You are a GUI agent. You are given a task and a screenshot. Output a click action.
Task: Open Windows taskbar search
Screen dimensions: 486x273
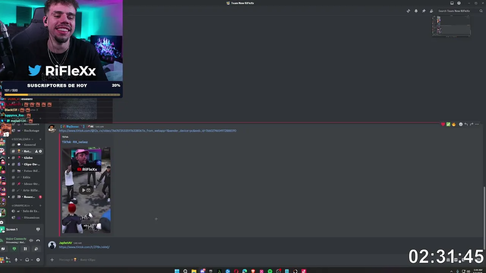185,271
